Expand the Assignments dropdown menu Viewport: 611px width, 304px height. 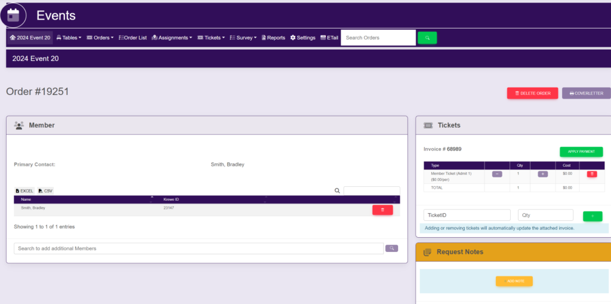point(172,38)
